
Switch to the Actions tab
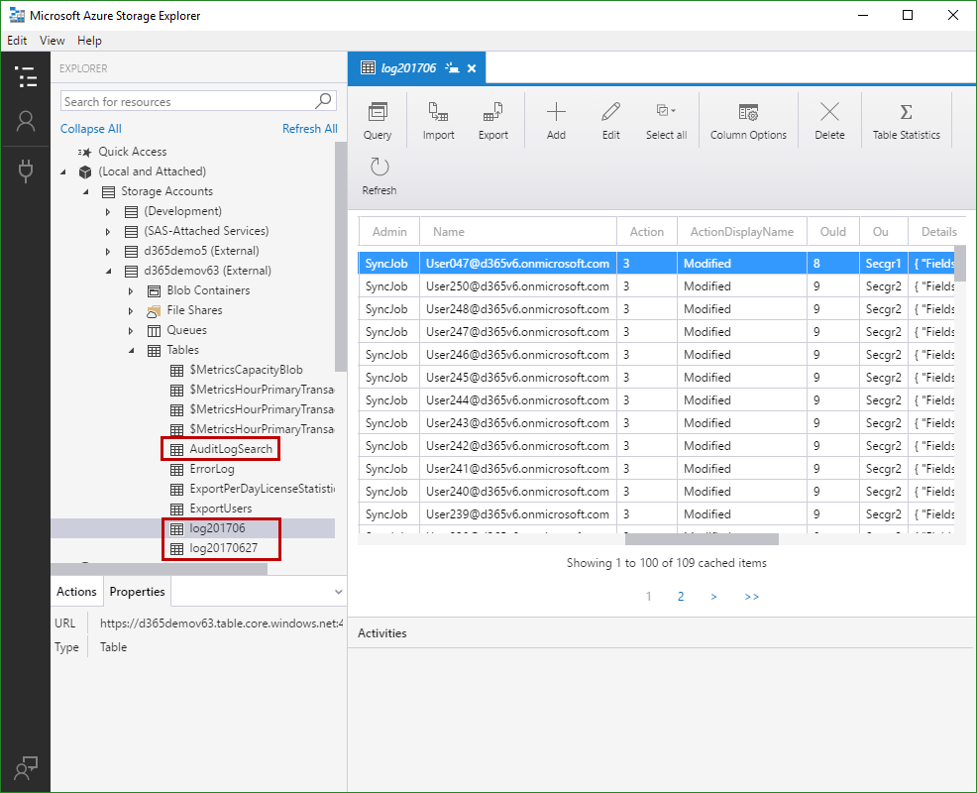click(76, 592)
